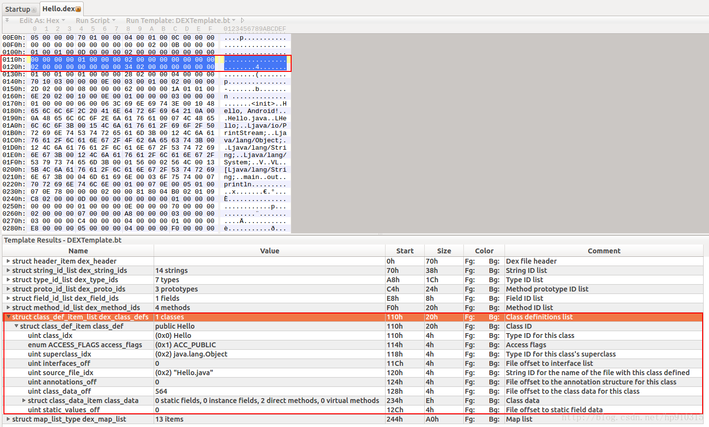Open the Run Script dropdown
The width and height of the screenshot is (709, 427).
tap(95, 21)
